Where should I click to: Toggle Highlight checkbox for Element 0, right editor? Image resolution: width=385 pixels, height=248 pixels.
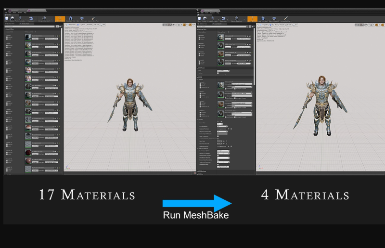click(199, 38)
